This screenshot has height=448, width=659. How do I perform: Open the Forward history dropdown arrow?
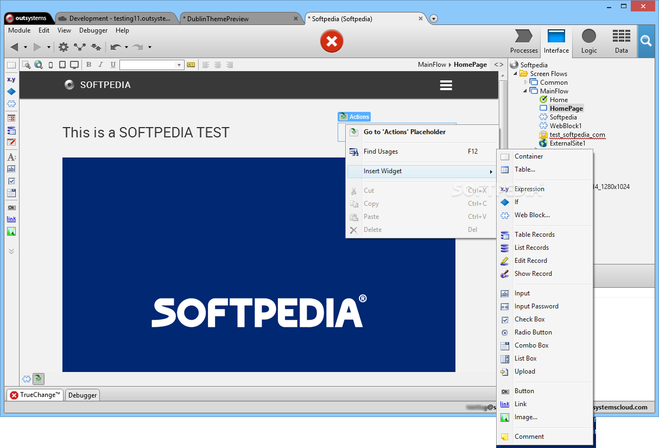48,47
